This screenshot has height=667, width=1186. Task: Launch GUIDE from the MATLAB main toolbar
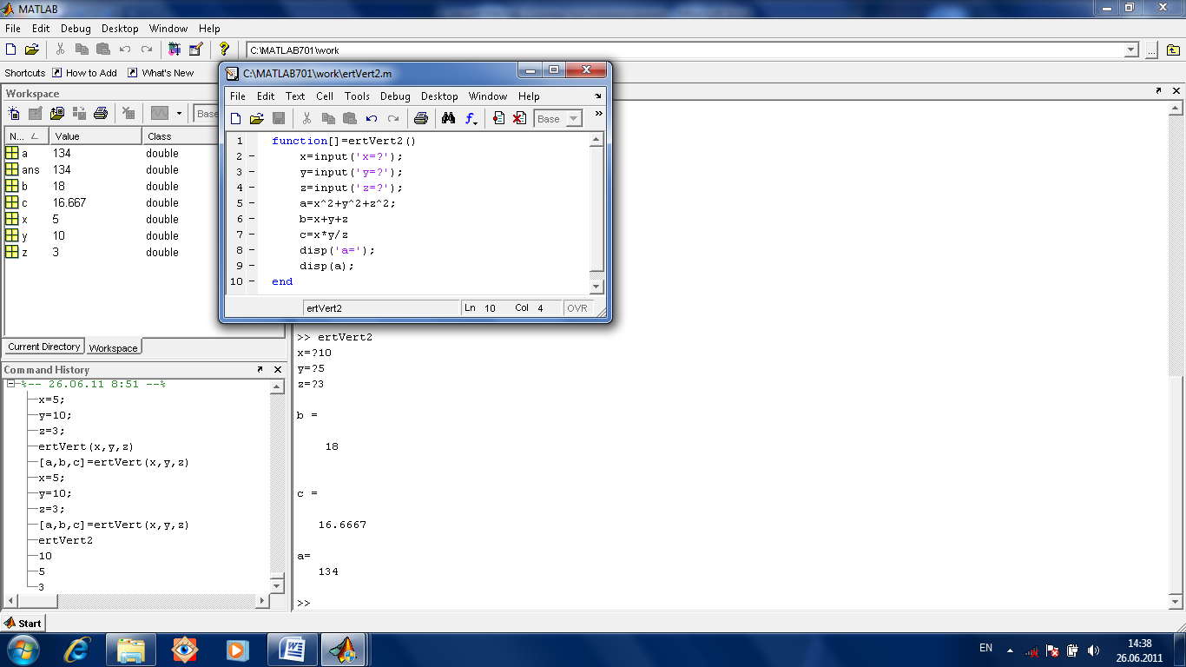[x=195, y=50]
